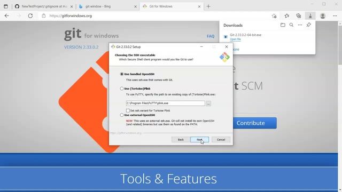This screenshot has width=342, height=192.
Task: Pin the Downloads panel
Action: [x=309, y=25]
